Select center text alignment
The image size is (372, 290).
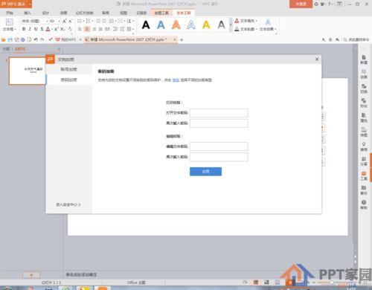point(87,29)
